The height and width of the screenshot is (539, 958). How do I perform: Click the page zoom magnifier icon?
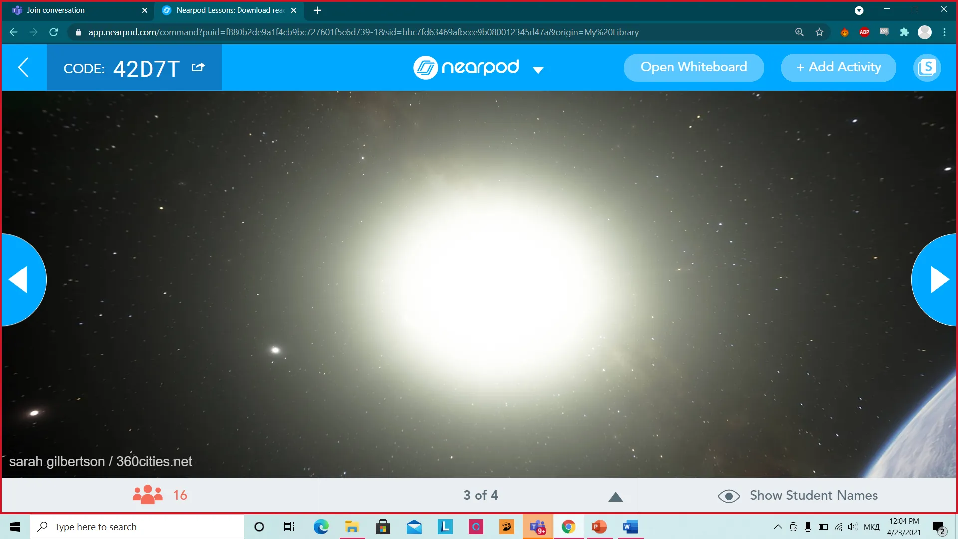pos(799,32)
